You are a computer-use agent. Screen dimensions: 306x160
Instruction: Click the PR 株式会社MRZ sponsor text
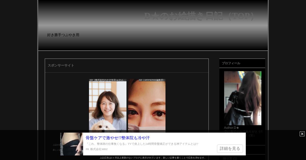point(97,149)
